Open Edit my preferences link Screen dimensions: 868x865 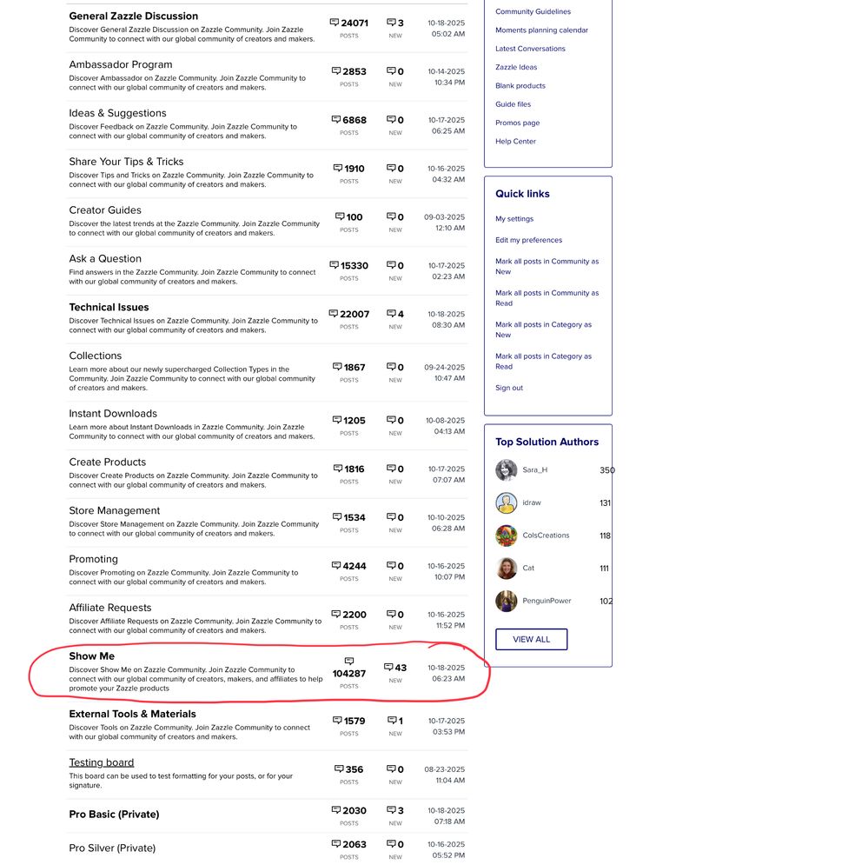coord(528,240)
